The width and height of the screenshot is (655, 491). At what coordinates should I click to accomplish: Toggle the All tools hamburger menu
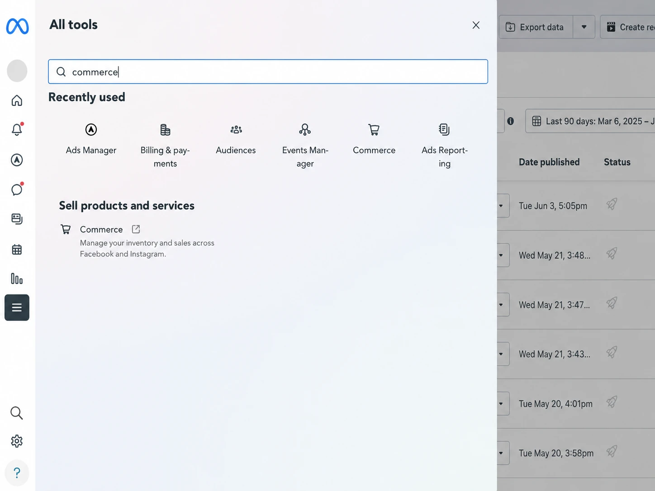tap(17, 307)
